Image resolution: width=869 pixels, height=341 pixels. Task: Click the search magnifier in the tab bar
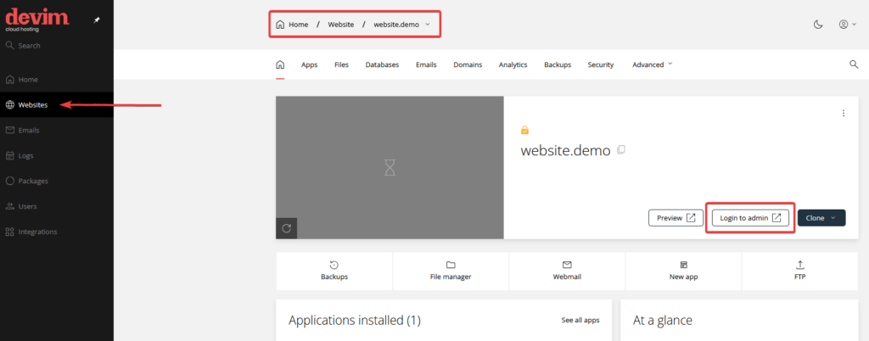(x=854, y=64)
